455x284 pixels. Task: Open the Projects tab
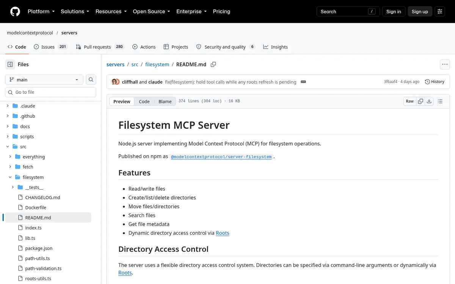[176, 47]
